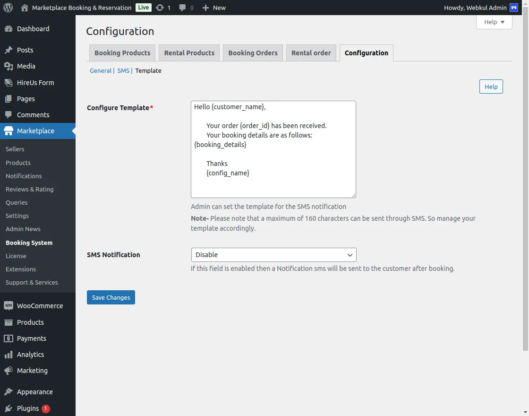
Task: Open the New content dropdown
Action: point(214,8)
